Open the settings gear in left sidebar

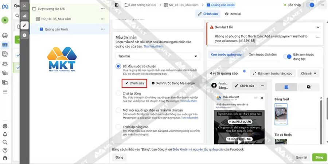(5, 126)
